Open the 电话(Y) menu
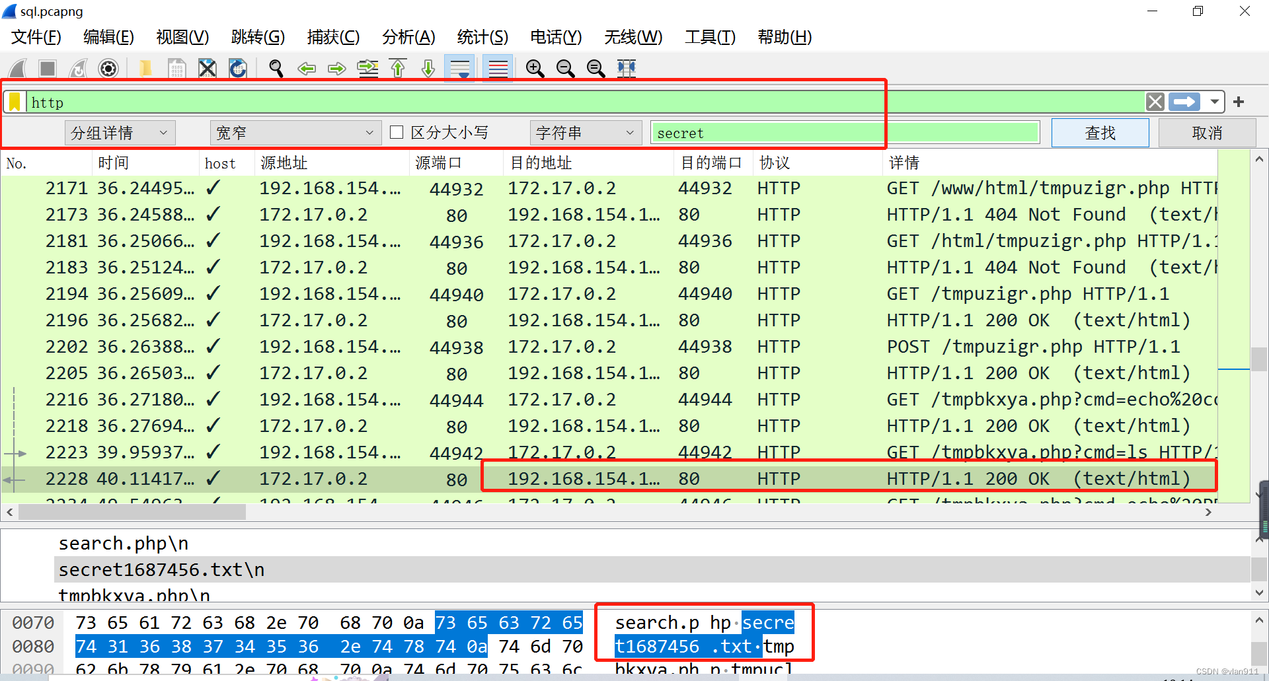The height and width of the screenshot is (681, 1269). coord(556,37)
